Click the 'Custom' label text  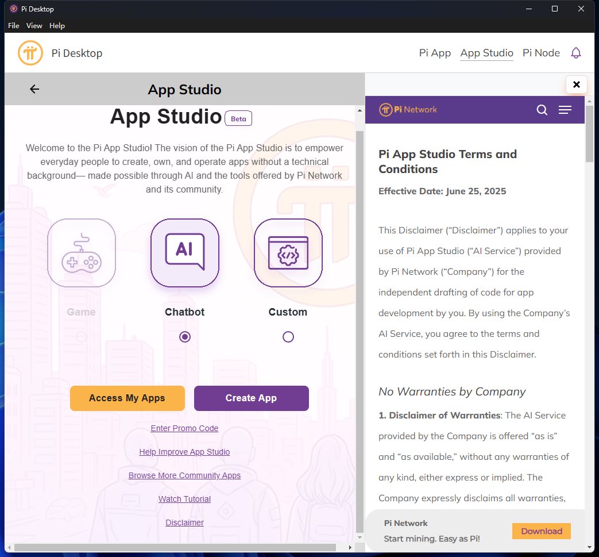[288, 312]
